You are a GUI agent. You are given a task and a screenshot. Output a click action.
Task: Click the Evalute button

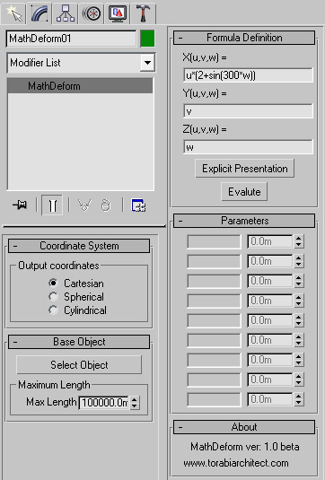click(244, 192)
